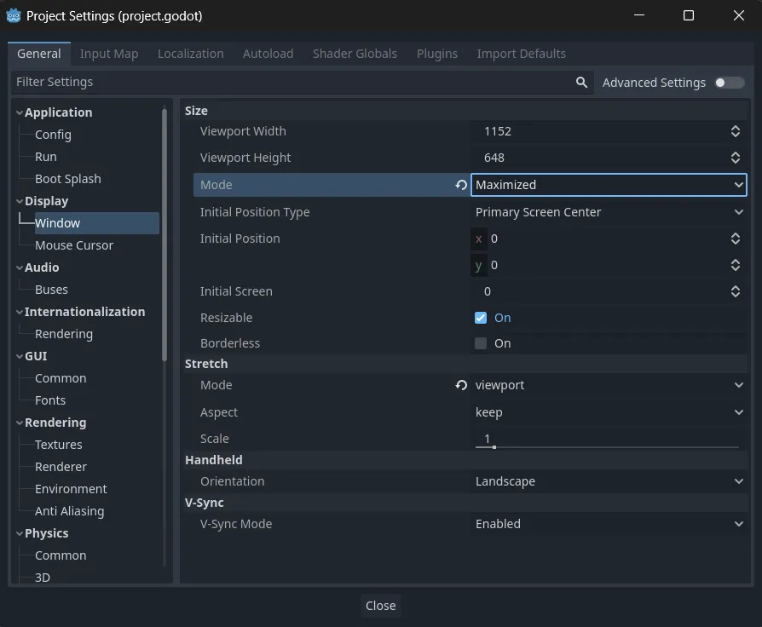Select Fonts under GUI
Viewport: 762px width, 627px height.
50,400
